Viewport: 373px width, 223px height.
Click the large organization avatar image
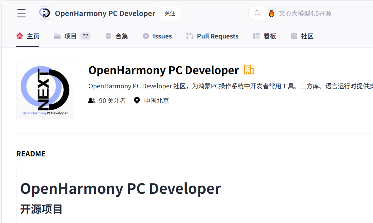(x=45, y=90)
